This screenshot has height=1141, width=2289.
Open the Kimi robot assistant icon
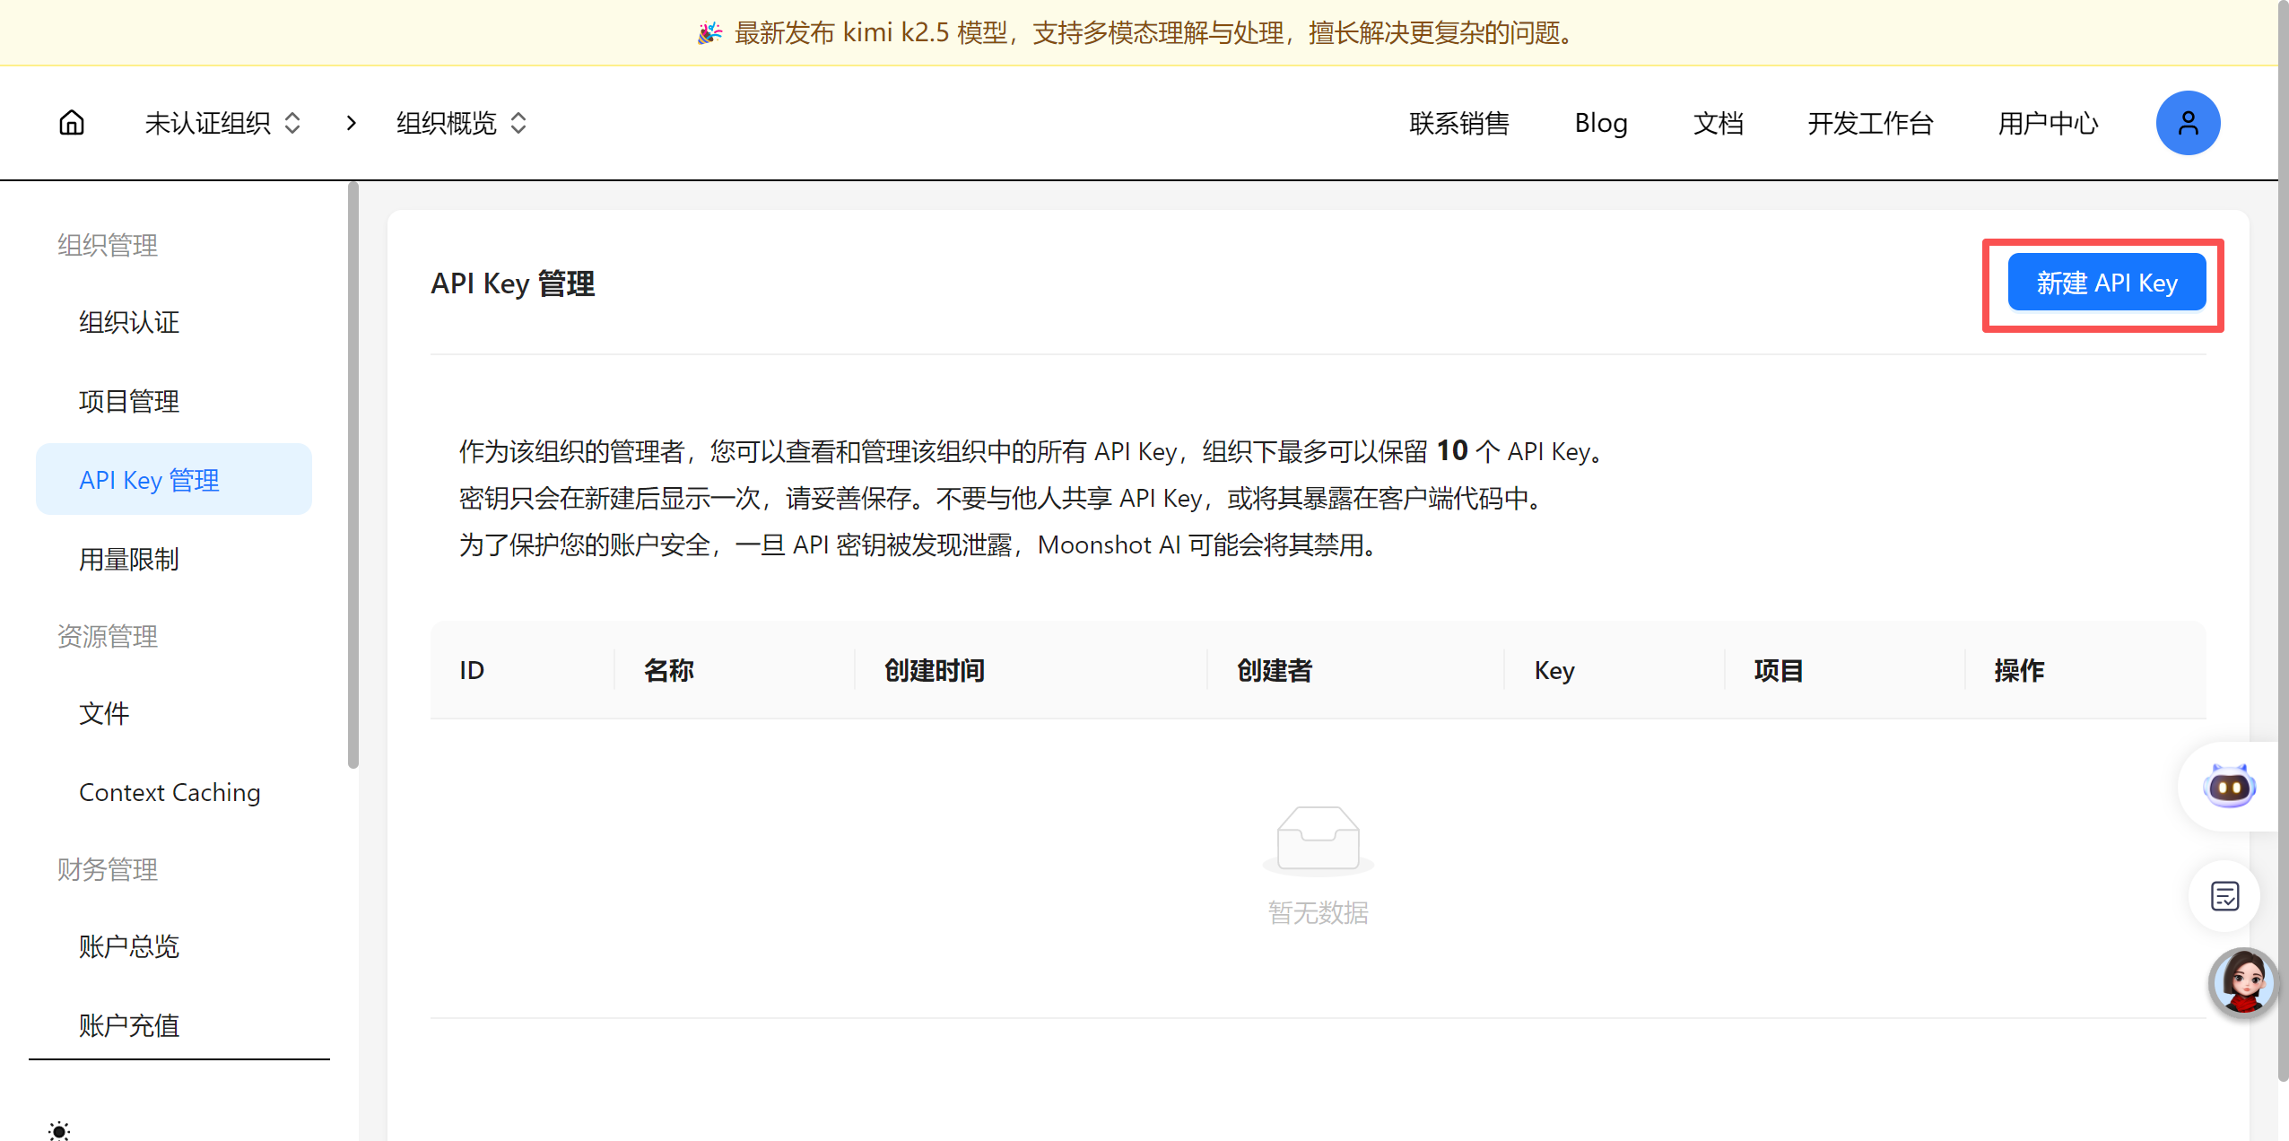tap(2229, 787)
